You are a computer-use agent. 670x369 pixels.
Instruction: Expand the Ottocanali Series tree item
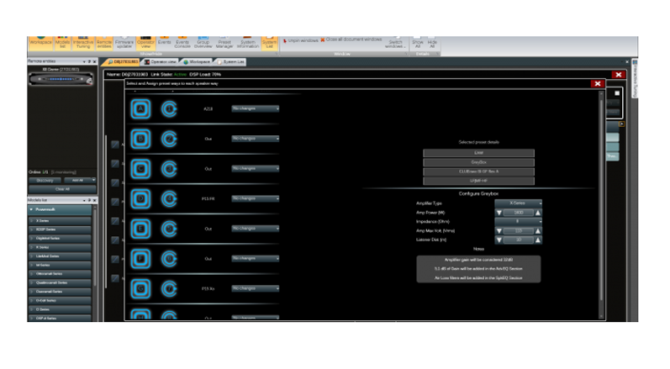[x=32, y=274]
